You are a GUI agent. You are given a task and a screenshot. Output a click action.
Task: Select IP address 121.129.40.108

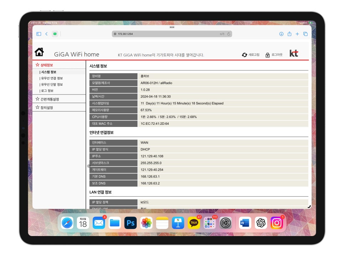[152, 156]
